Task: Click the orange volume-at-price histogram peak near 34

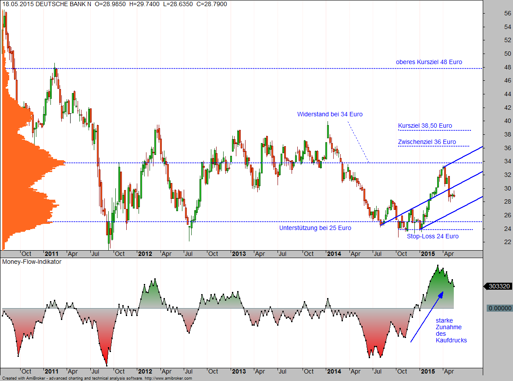Action: click(59, 162)
